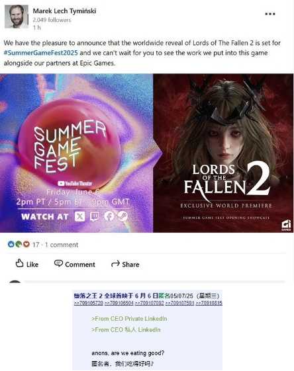Open the three-dot post options menu
The width and height of the screenshot is (294, 371).
[x=270, y=14]
